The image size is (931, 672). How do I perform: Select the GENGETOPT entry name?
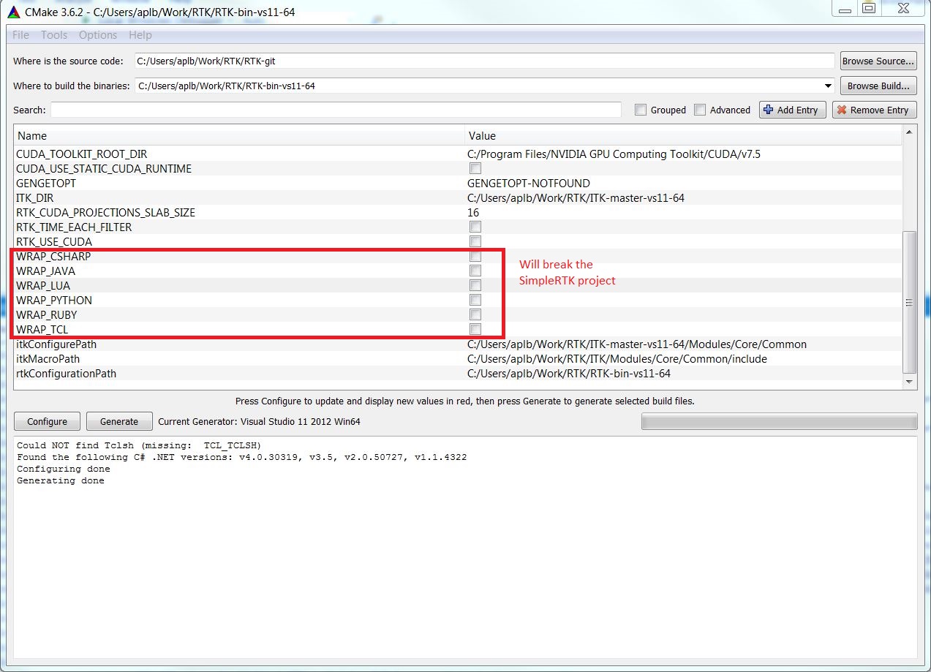pos(46,183)
